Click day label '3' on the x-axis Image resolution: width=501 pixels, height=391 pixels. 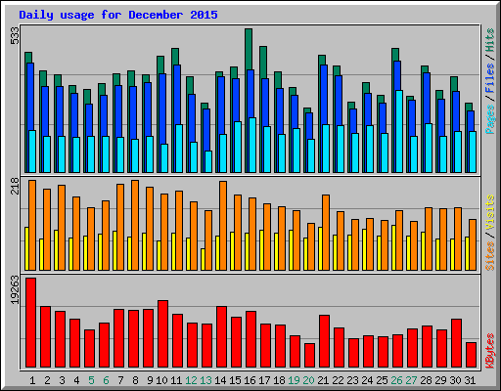point(62,380)
